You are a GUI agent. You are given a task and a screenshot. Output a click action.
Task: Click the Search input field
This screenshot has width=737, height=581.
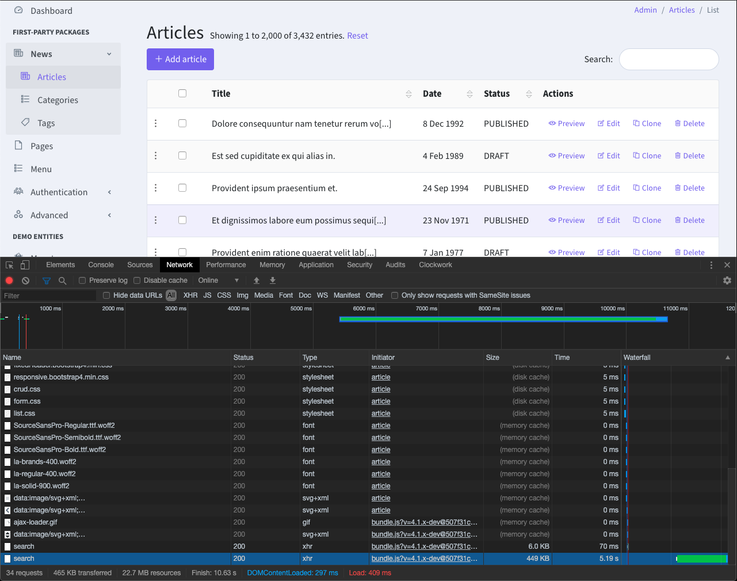point(669,59)
